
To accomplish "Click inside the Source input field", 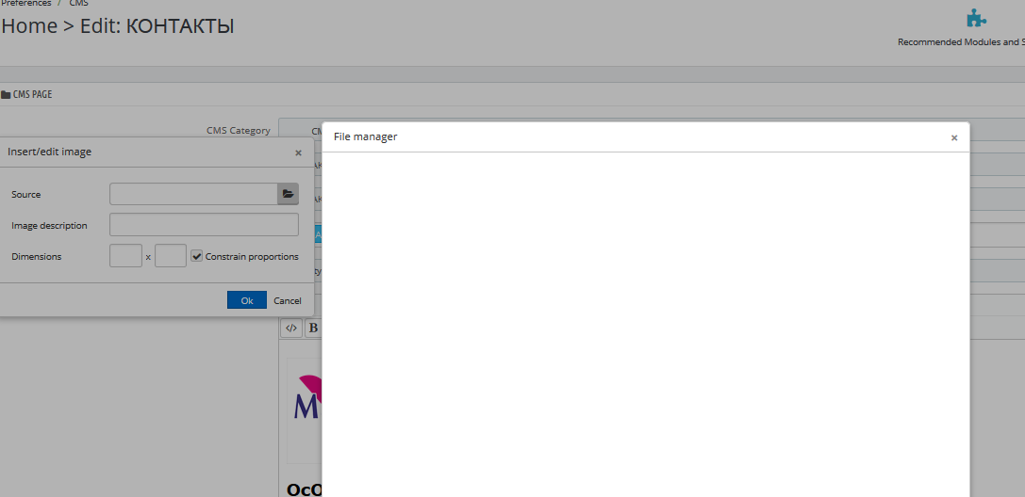I will point(193,194).
